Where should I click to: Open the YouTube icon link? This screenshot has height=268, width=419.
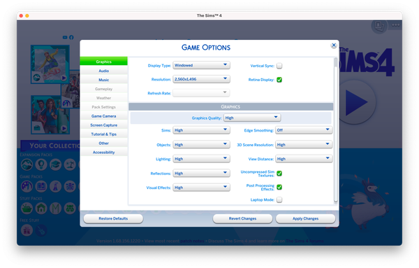65,37
